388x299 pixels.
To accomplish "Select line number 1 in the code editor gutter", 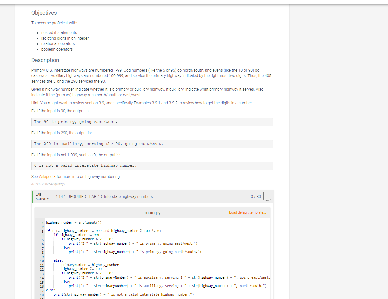I will [x=42, y=222].
